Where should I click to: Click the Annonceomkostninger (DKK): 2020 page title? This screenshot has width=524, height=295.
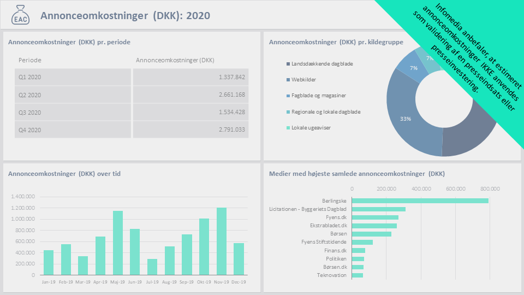click(x=126, y=15)
